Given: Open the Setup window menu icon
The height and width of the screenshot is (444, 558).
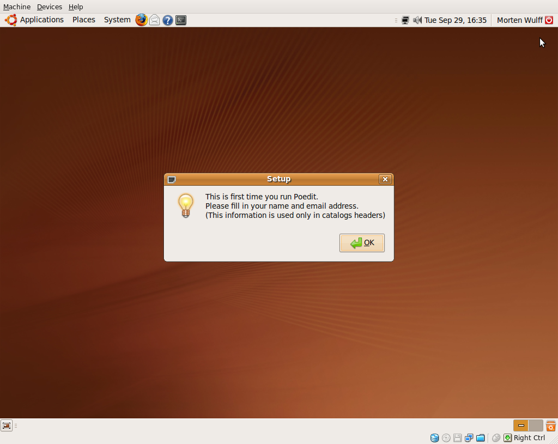Looking at the screenshot, I should 172,180.
